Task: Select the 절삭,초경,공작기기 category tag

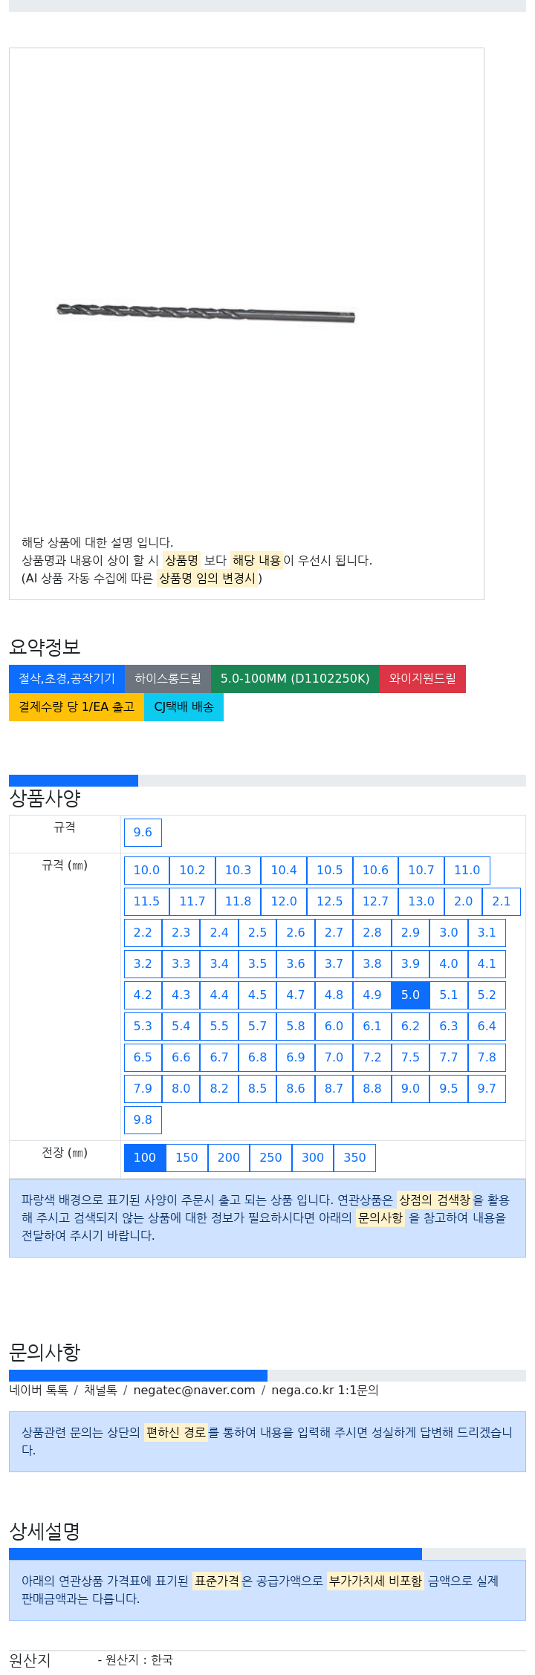Action: 67,678
